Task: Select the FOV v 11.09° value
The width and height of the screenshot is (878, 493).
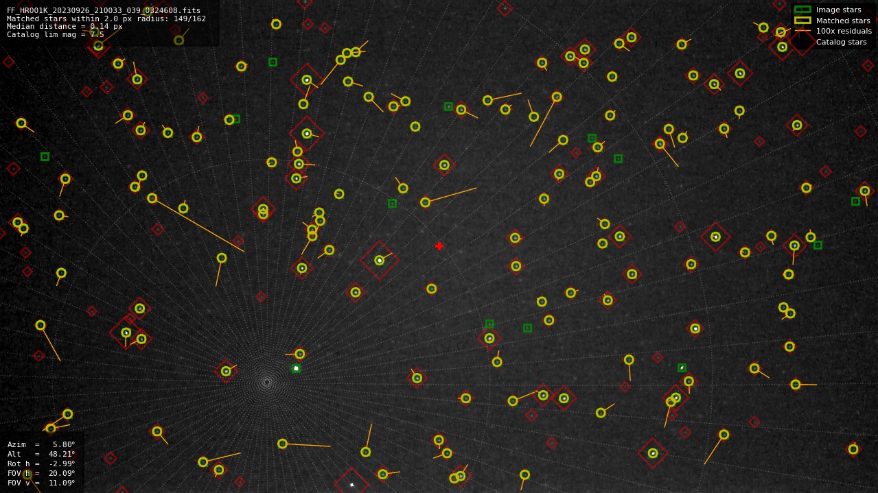Action: tap(61, 483)
